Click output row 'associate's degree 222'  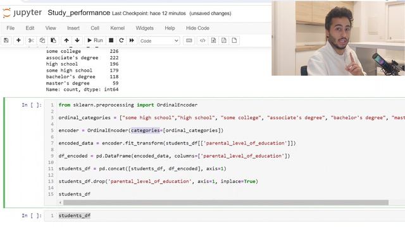[82, 57]
